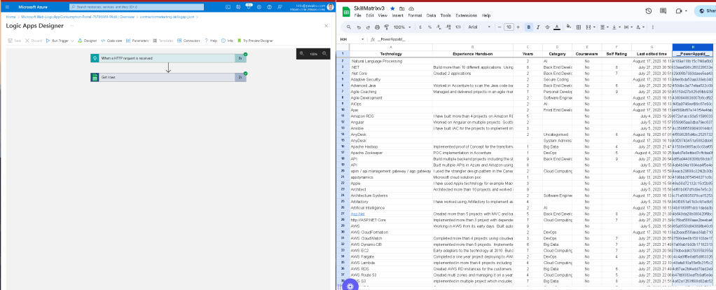
Task: Open Connectors in Logic Apps toolbar
Action: pos(188,41)
